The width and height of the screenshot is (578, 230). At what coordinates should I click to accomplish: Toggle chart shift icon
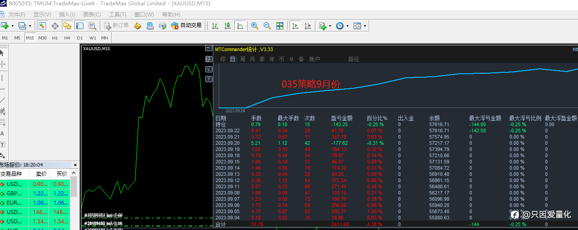pos(307,26)
